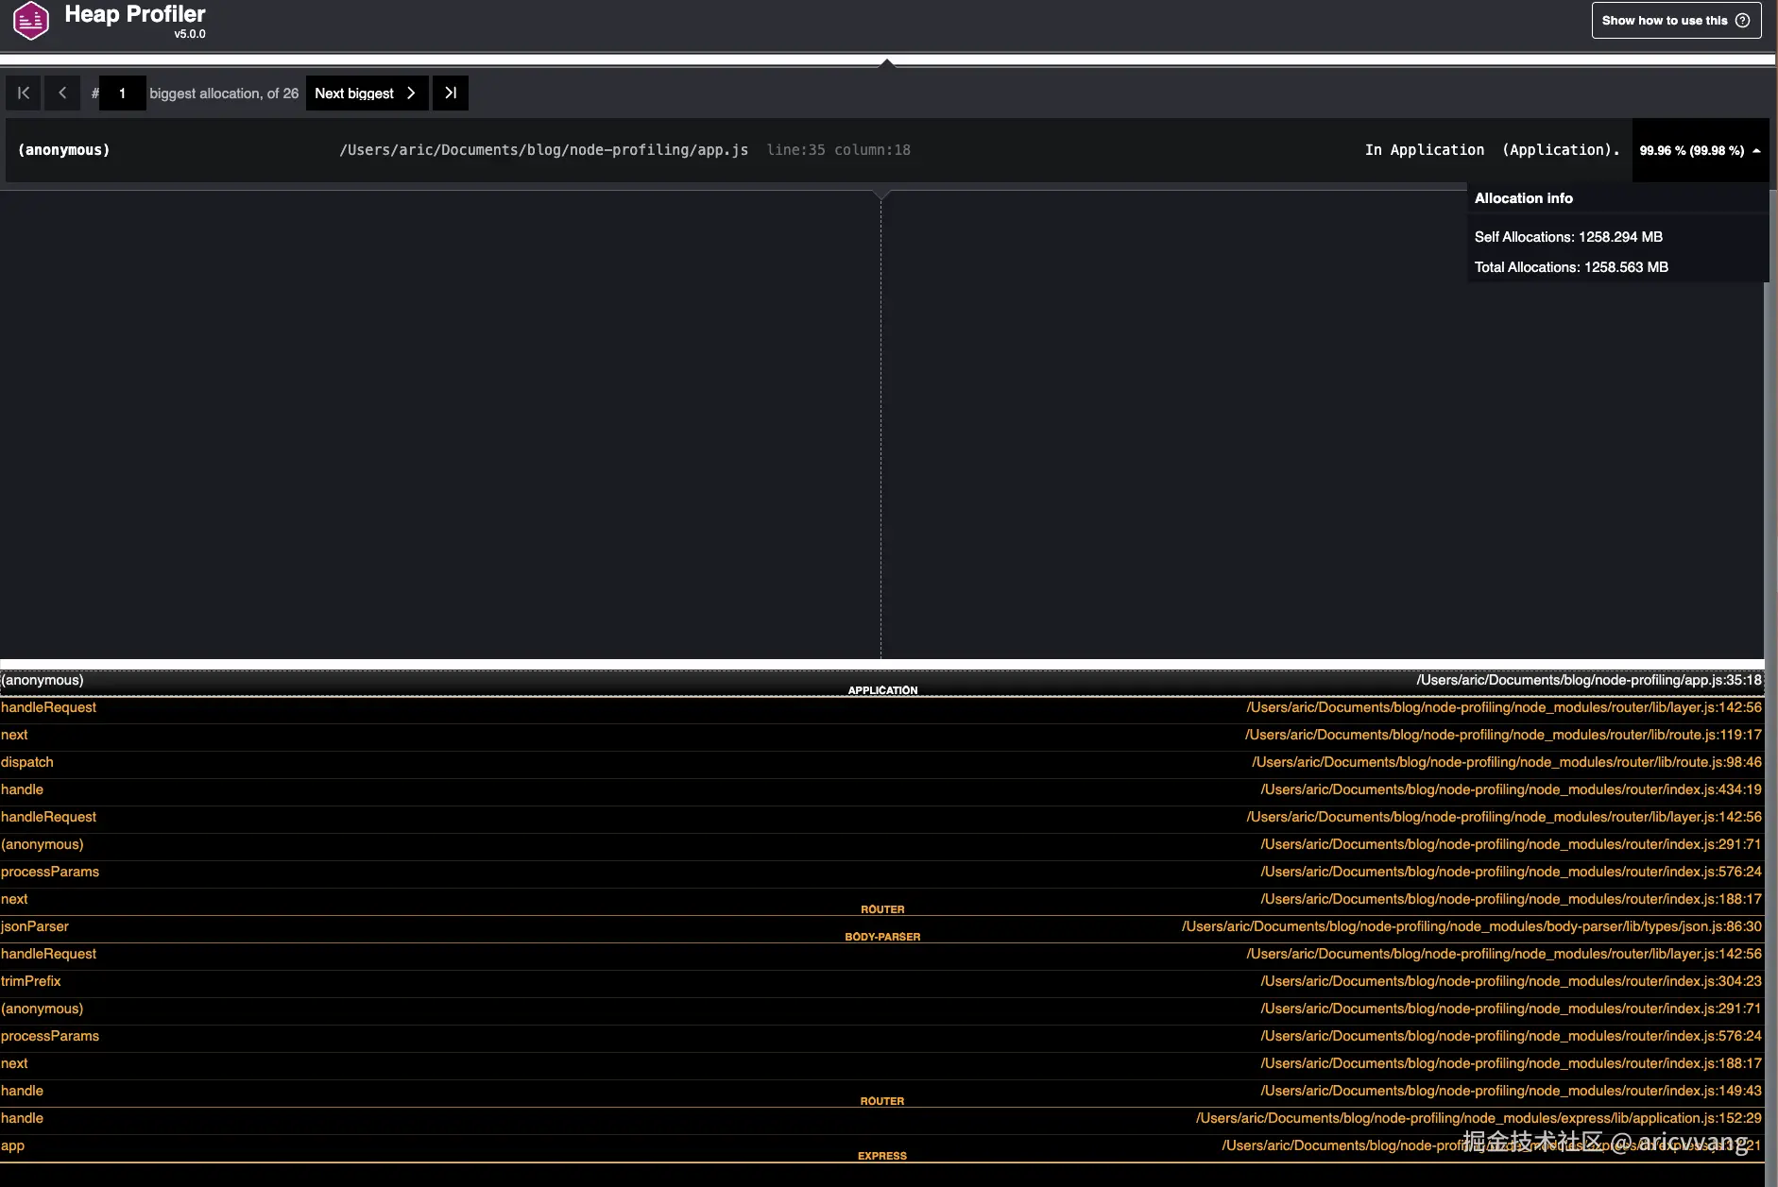Click the chevron inside Next biggest button

click(410, 93)
